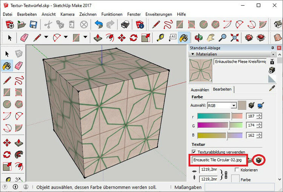Select the Move tool in second toolbar row
The width and height of the screenshot is (283, 192).
tap(122, 38)
